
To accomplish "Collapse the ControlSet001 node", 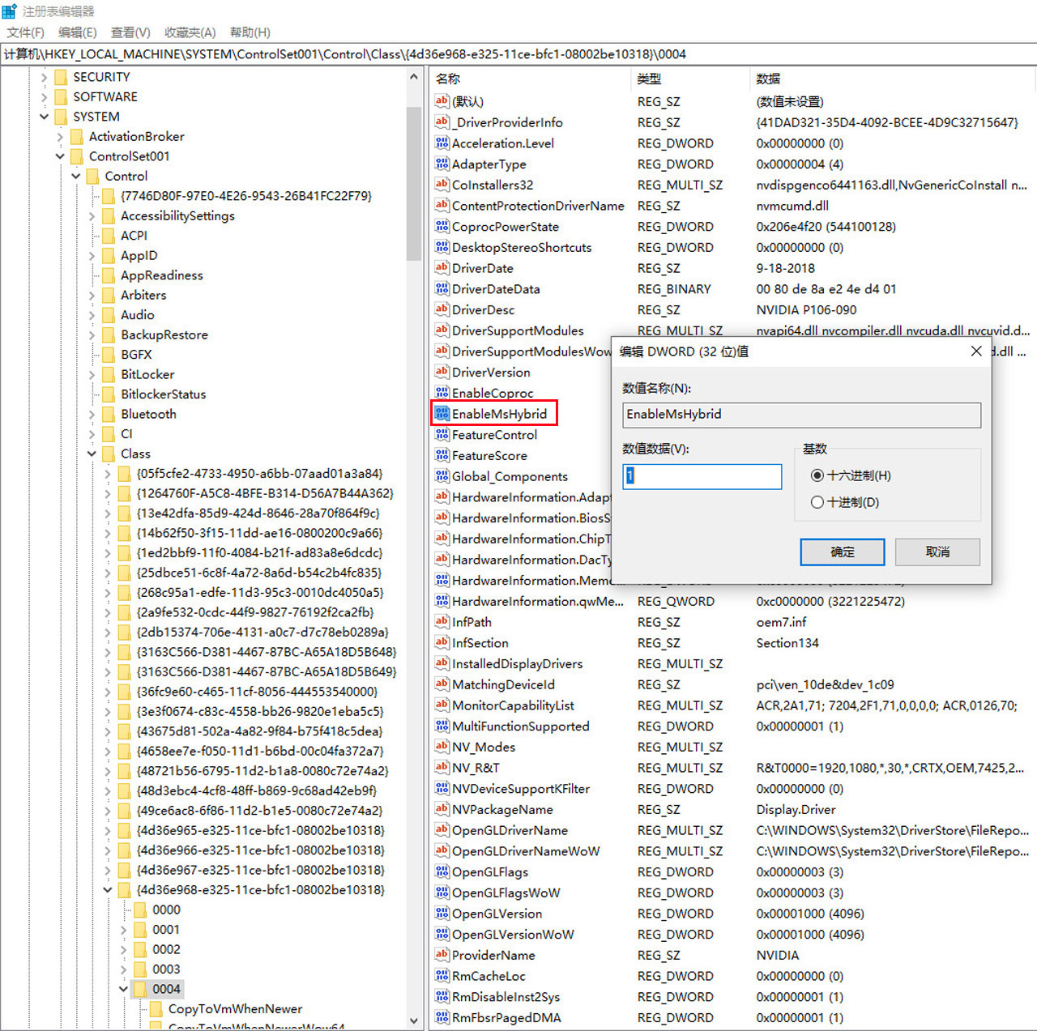I will point(60,156).
